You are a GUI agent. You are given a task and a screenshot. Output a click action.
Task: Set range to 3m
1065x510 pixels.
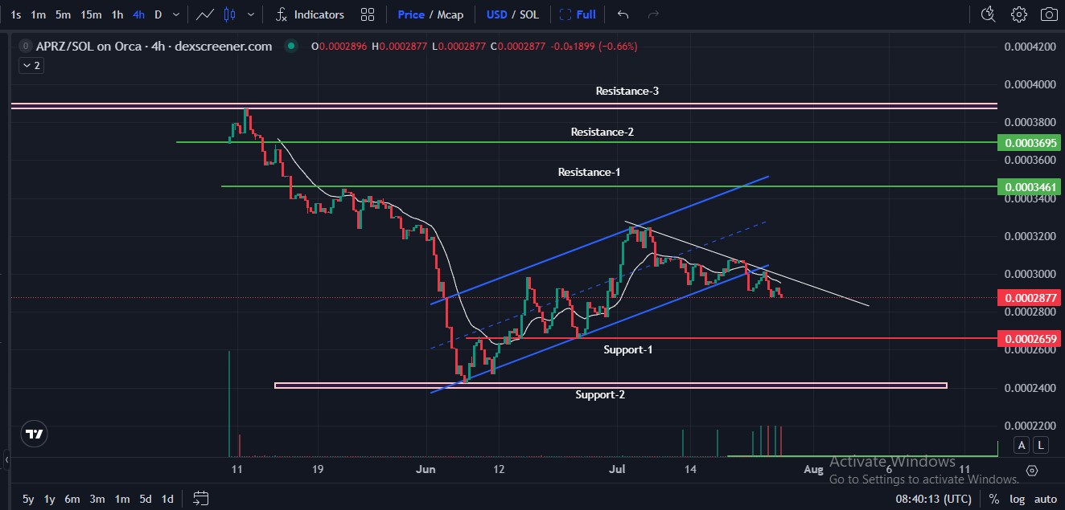[x=97, y=499]
